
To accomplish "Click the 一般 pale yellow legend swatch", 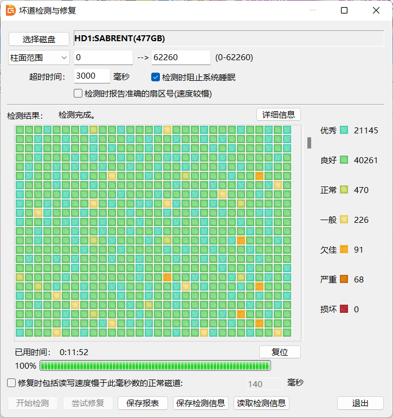I will pyautogui.click(x=344, y=220).
